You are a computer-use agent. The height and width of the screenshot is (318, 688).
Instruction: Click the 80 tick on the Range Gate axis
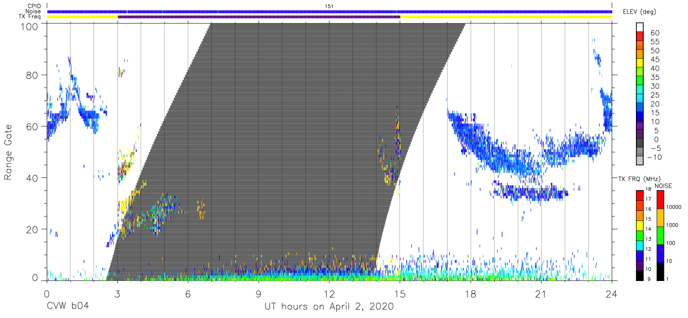(32, 75)
